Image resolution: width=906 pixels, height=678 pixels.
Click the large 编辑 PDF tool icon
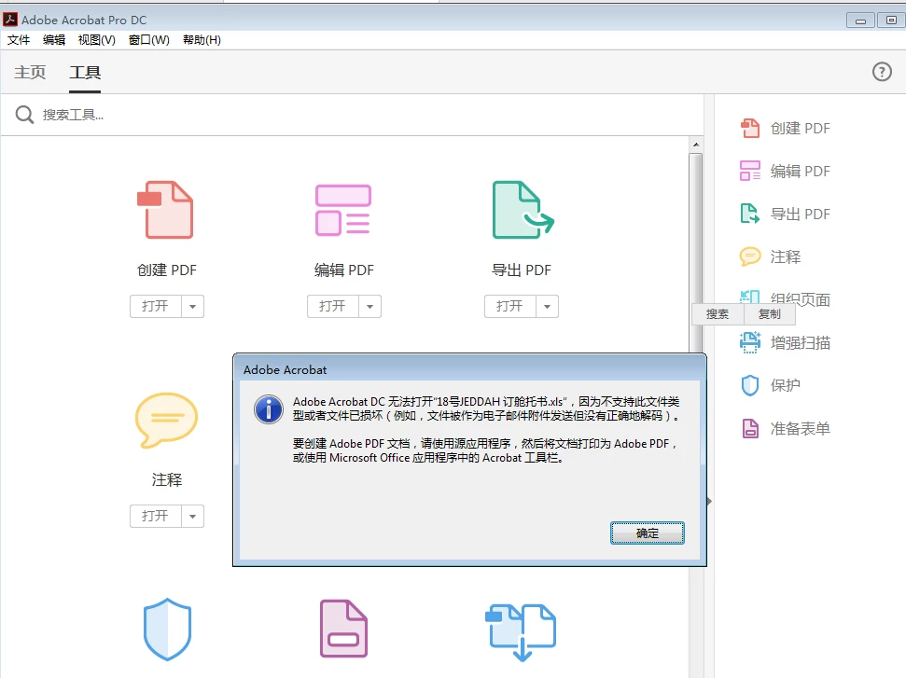pos(342,210)
